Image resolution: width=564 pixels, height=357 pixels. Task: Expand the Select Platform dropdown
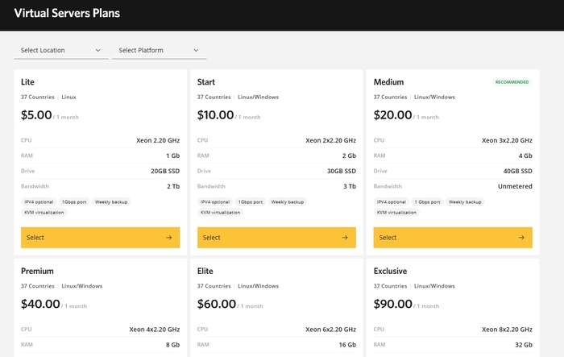point(159,51)
